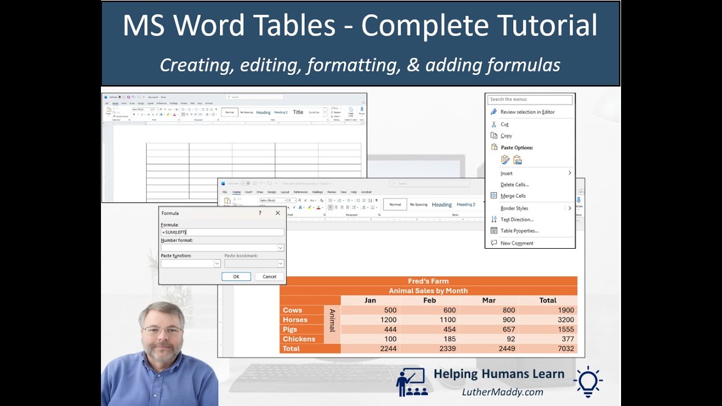Click the Formula text field containing =SUM(LEFT)
The image size is (722, 406).
(222, 232)
